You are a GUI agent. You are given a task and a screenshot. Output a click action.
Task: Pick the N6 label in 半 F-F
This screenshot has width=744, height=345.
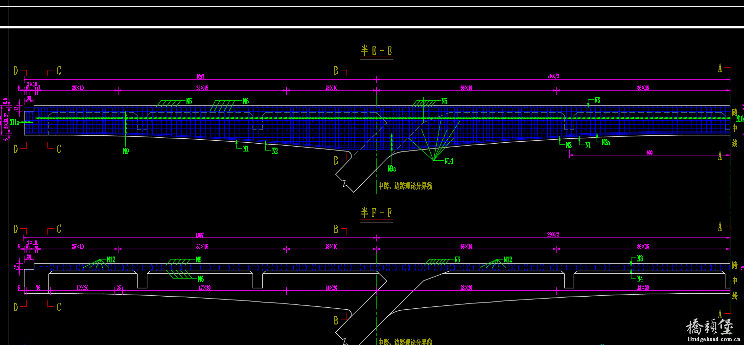[200, 279]
